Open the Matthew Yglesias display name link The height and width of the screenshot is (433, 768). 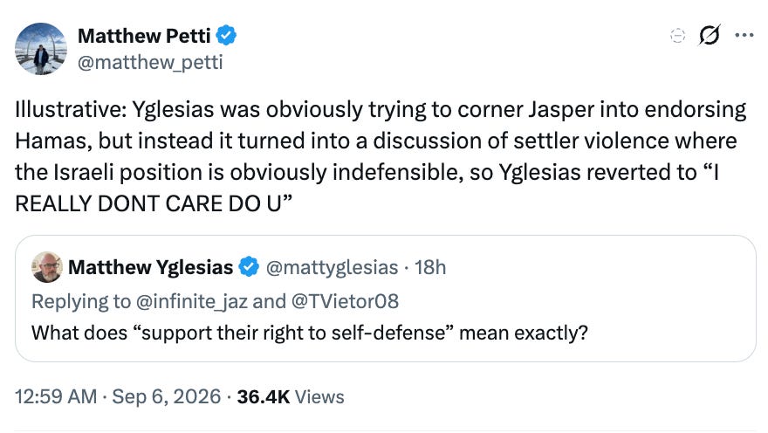[150, 267]
